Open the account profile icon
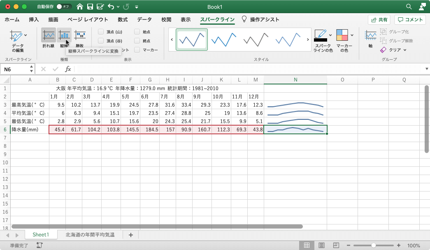This screenshot has width=430, height=250. click(422, 7)
